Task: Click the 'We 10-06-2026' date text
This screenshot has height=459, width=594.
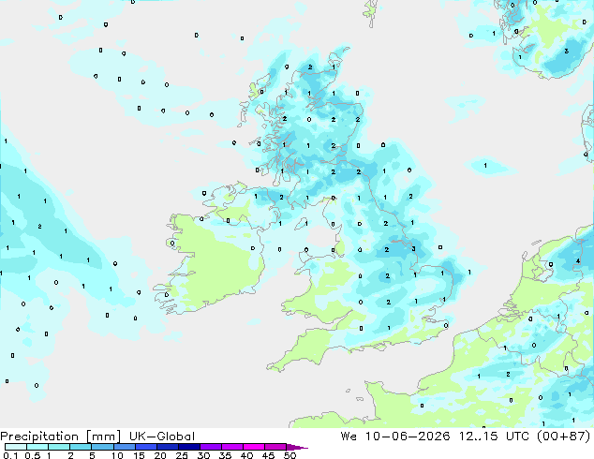Action: [x=395, y=437]
